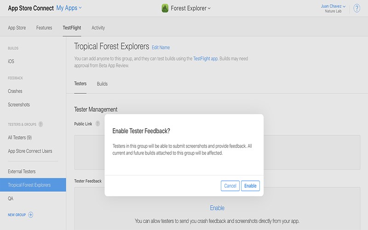Select the Testers sub-tab
This screenshot has width=368, height=230.
click(x=80, y=84)
